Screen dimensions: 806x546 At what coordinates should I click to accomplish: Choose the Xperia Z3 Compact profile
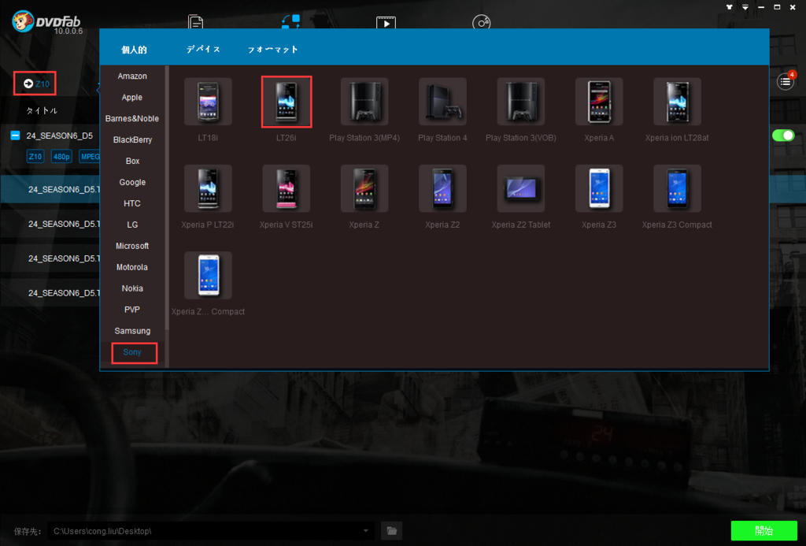click(677, 189)
